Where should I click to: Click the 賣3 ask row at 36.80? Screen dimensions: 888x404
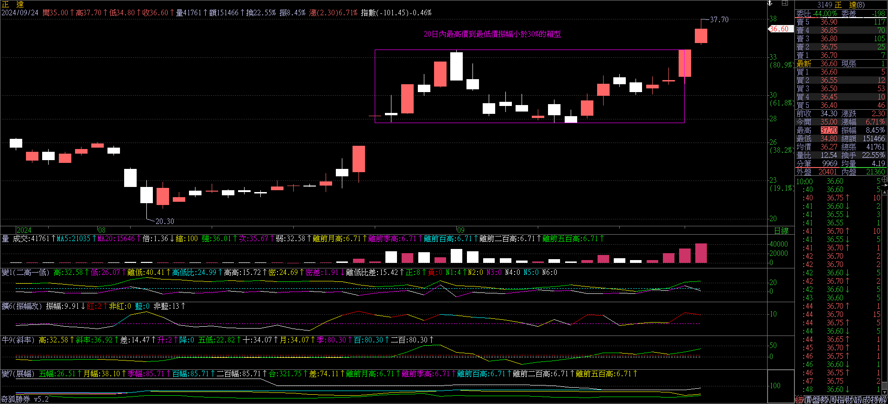click(x=840, y=38)
